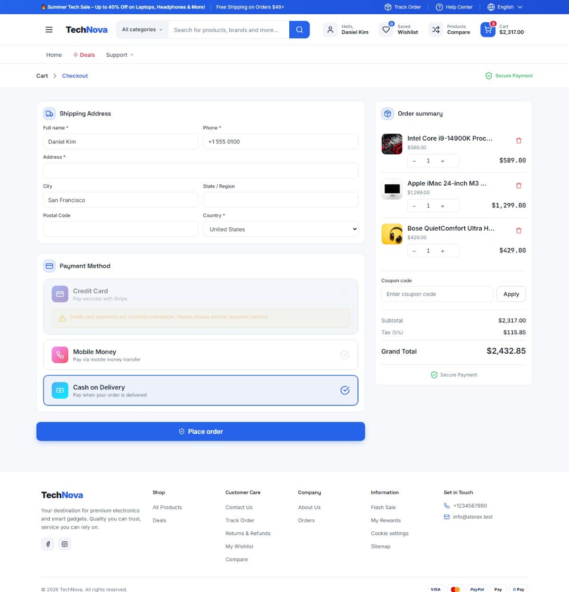Image resolution: width=569 pixels, height=592 pixels.
Task: Open the shopping cart icon
Action: point(487,30)
